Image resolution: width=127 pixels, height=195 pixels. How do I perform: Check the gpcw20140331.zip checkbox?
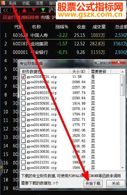pyautogui.click(x=24, y=135)
